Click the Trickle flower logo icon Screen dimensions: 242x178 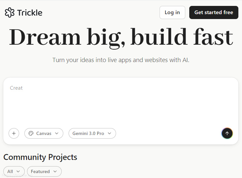[10, 12]
